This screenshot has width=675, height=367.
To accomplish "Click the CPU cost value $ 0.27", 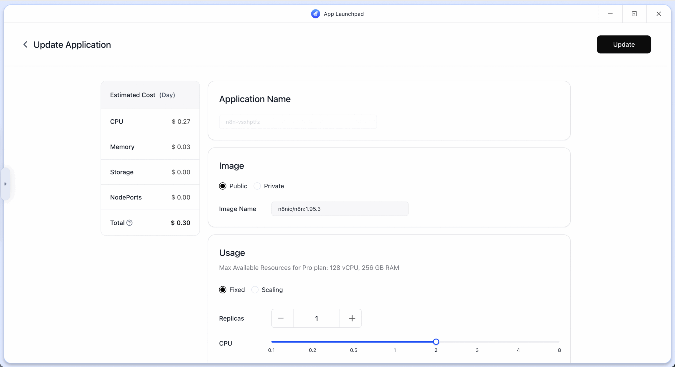I will pos(181,121).
